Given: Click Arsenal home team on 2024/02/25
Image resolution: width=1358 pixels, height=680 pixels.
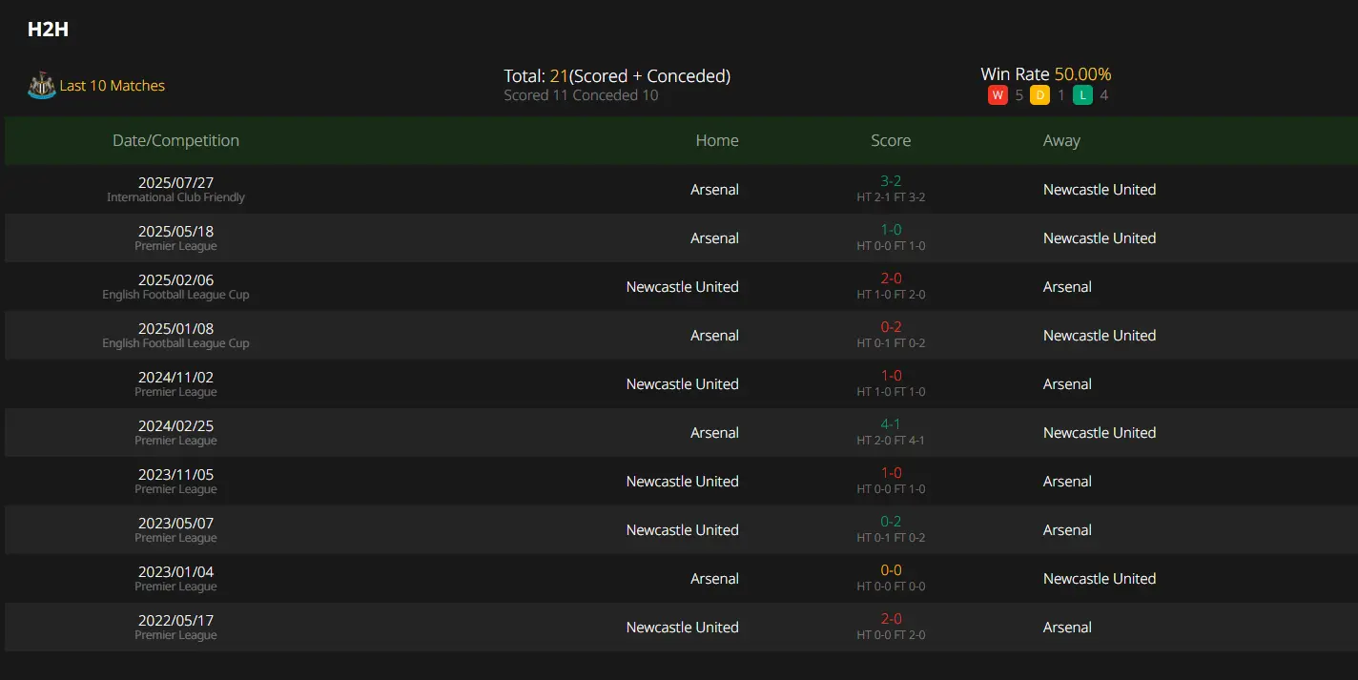Looking at the screenshot, I should point(714,433).
